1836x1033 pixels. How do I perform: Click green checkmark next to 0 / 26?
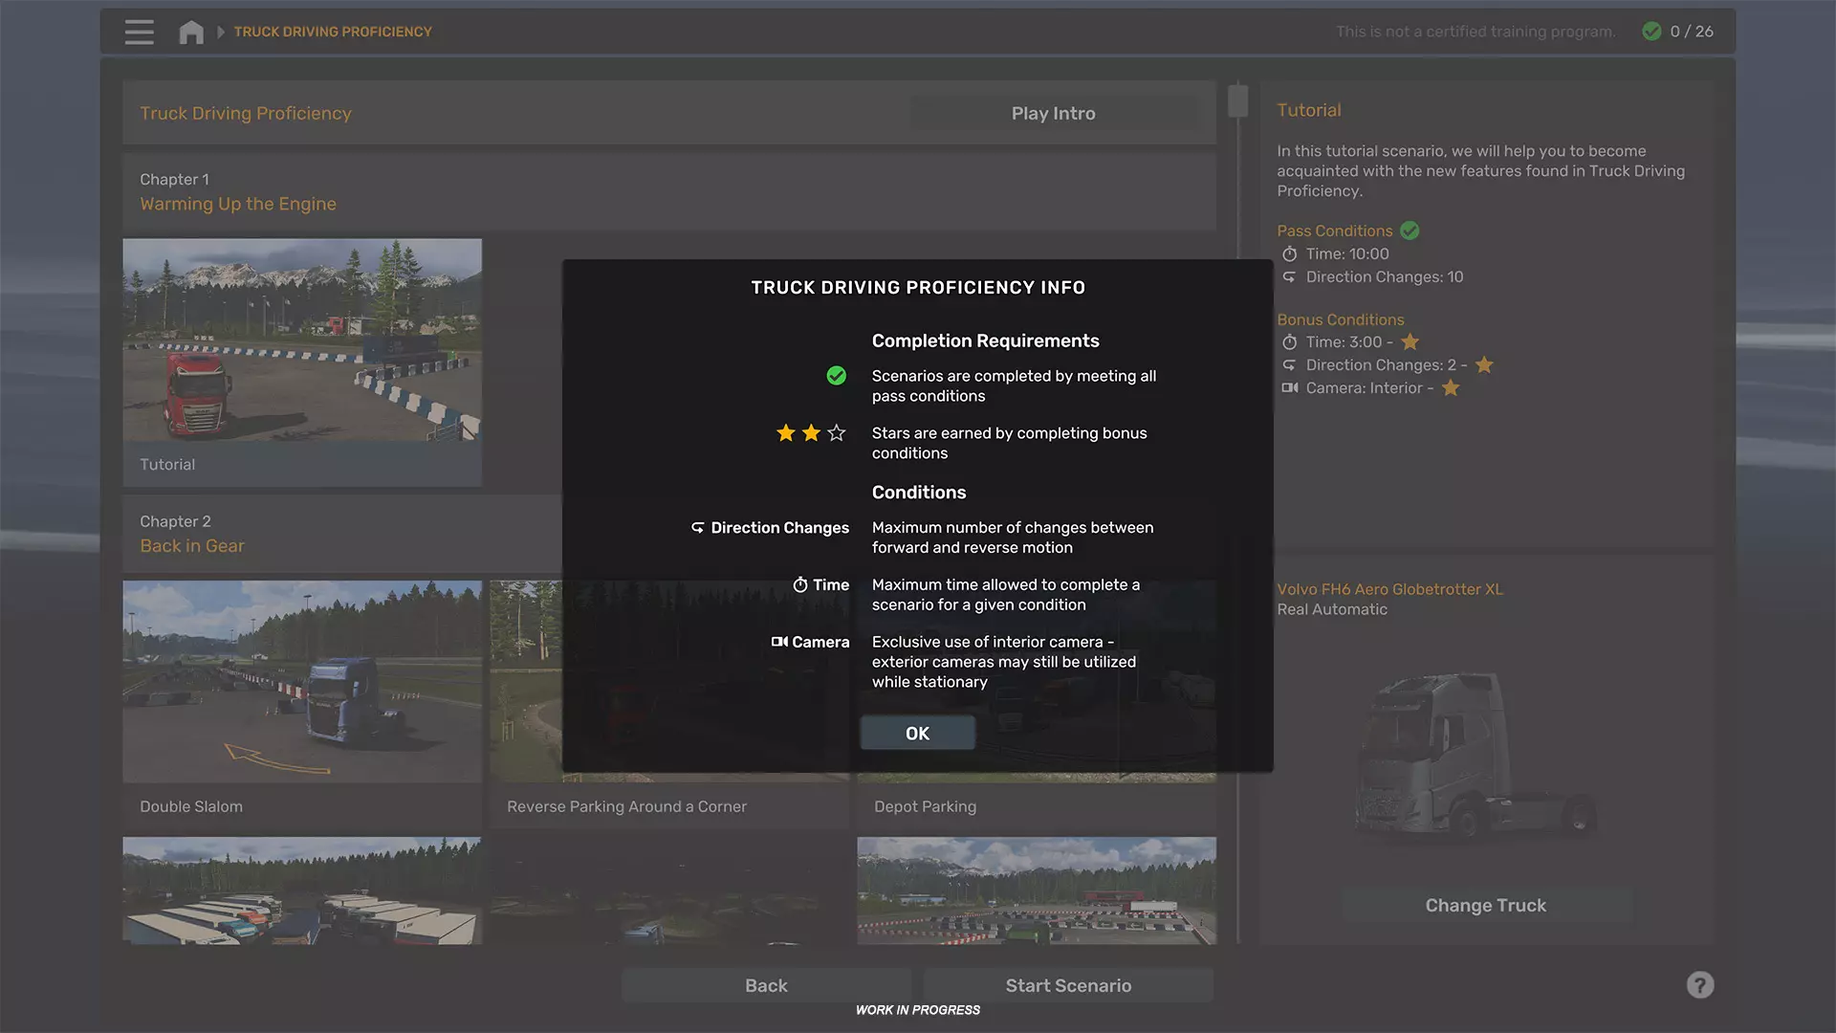tap(1651, 32)
